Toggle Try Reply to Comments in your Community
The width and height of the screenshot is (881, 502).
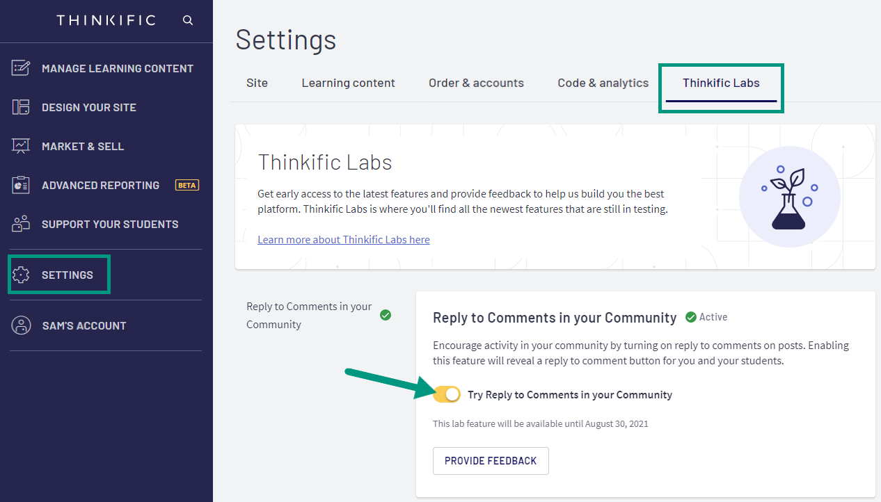(x=447, y=394)
